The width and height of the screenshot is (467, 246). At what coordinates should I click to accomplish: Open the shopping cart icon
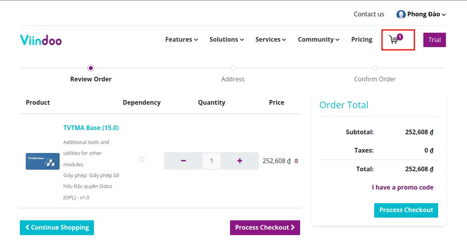point(396,39)
